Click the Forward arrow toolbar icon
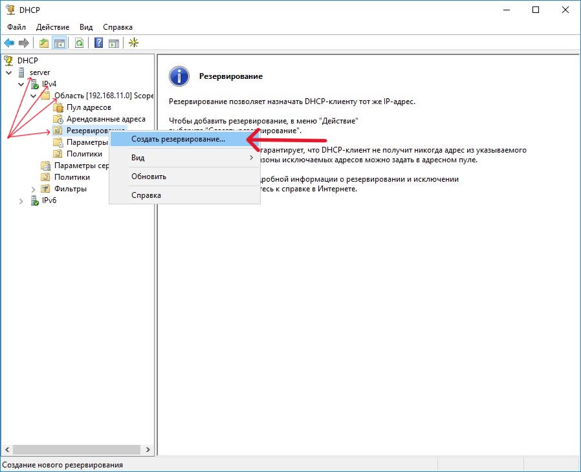 [24, 43]
